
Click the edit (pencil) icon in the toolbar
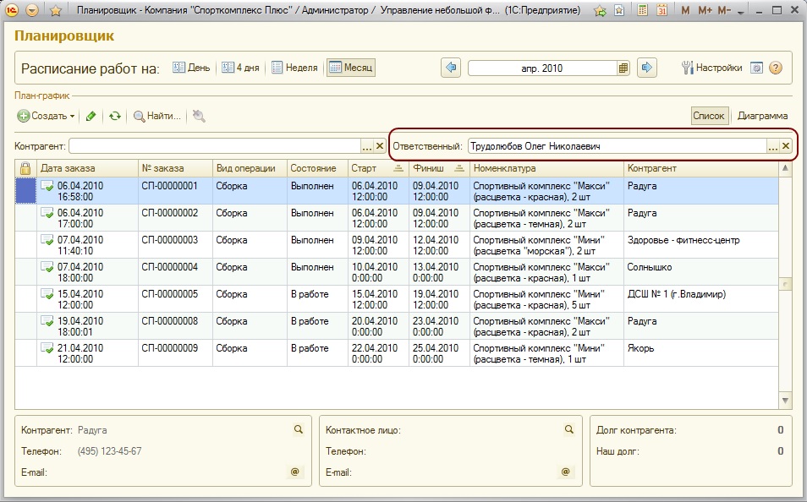[x=91, y=116]
